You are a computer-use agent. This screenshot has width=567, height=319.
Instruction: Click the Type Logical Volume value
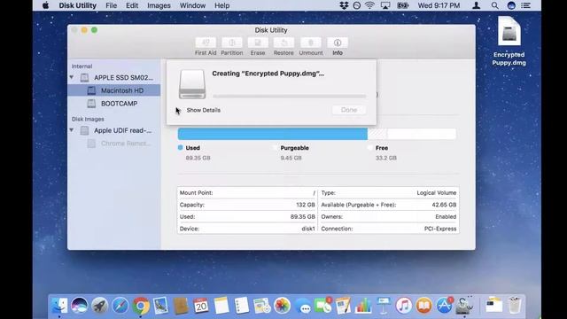(437, 193)
